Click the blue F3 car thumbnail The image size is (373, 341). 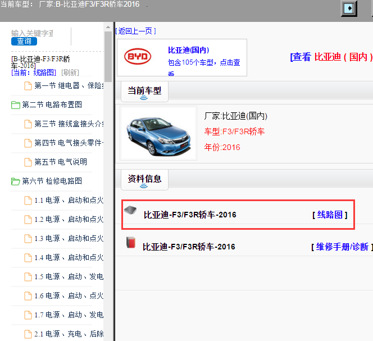pyautogui.click(x=158, y=134)
